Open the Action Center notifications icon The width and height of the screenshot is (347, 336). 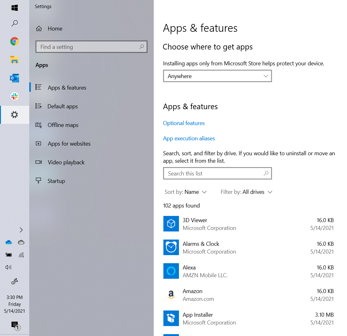pyautogui.click(x=15, y=325)
